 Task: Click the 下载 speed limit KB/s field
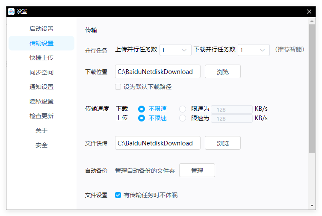click(x=232, y=109)
